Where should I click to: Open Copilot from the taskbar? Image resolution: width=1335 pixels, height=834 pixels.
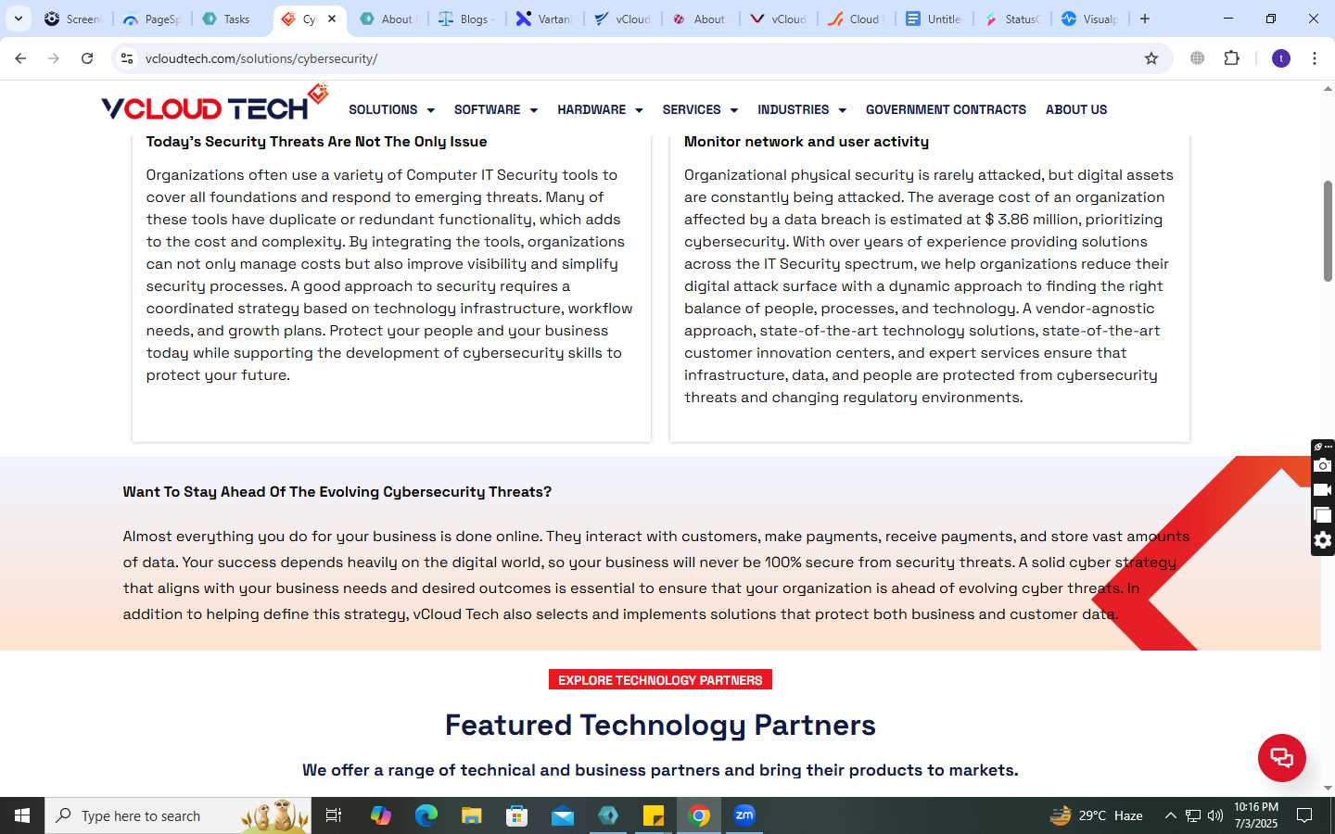(380, 815)
